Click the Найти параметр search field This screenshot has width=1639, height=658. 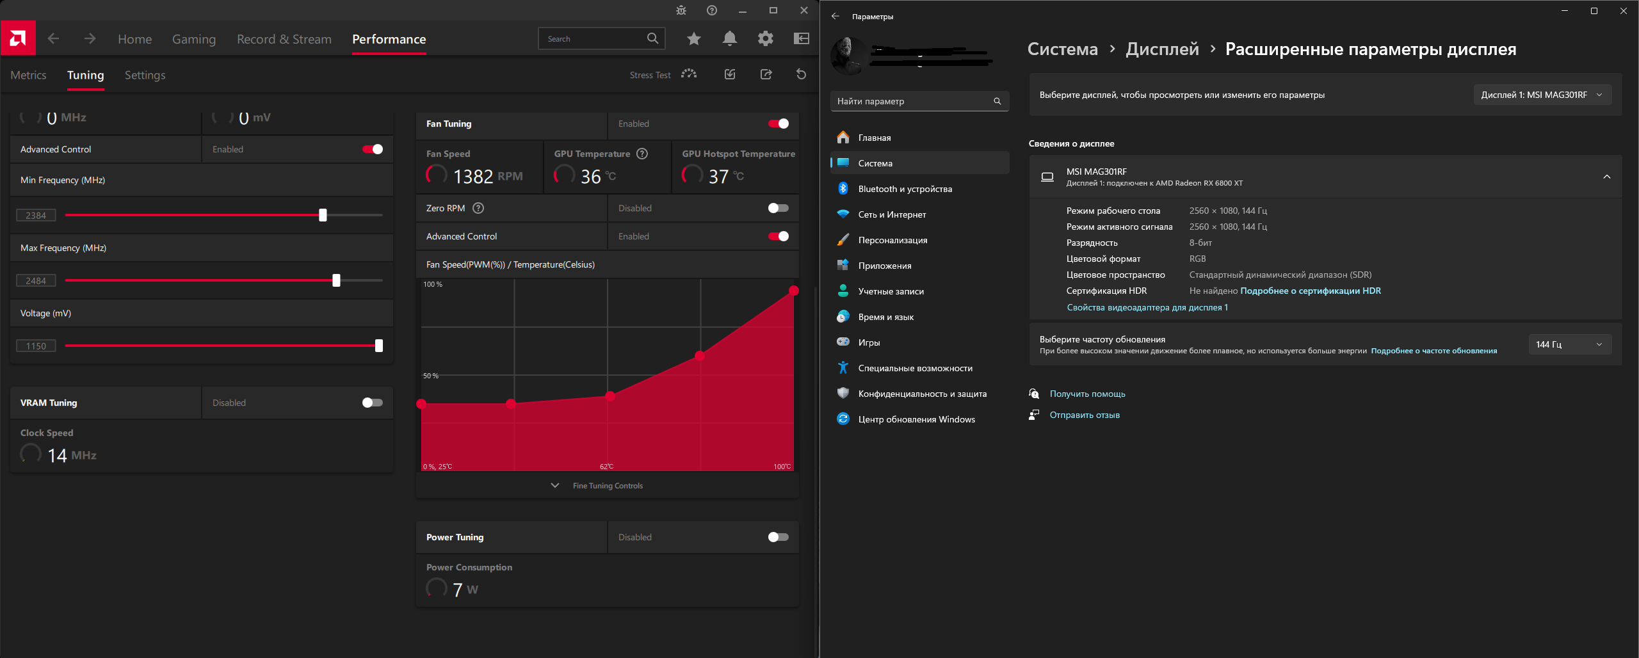click(x=919, y=101)
